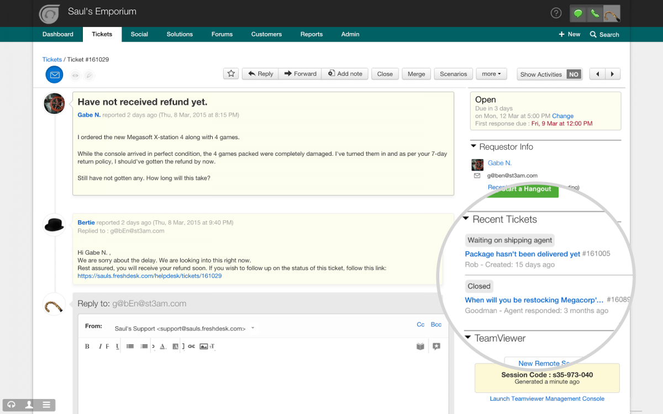Viewport: 663px width, 414px height.
Task: Insert a hyperlink using the link icon
Action: click(191, 346)
